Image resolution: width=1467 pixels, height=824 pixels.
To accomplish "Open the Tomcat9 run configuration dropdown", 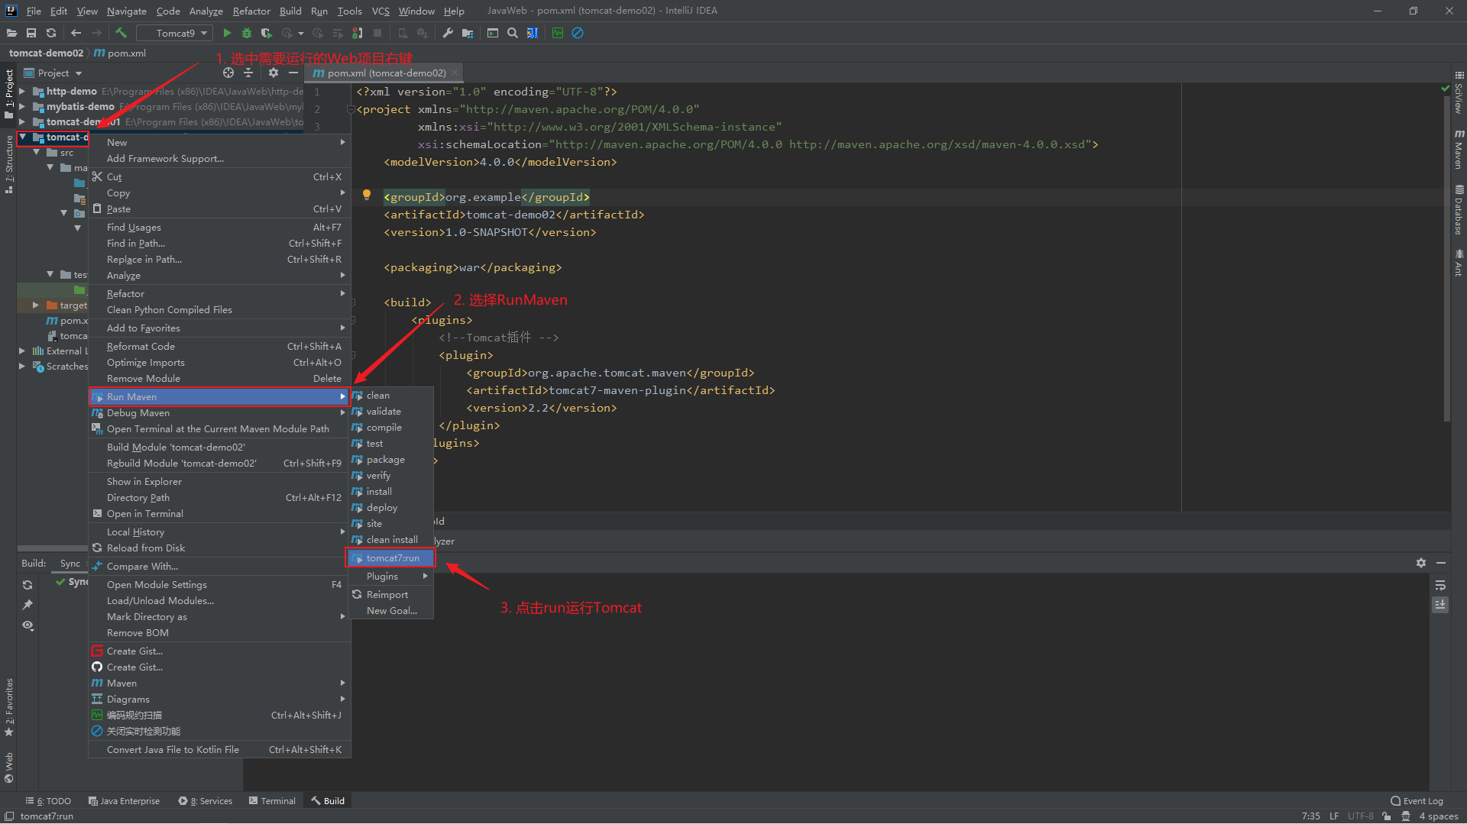I will point(175,33).
